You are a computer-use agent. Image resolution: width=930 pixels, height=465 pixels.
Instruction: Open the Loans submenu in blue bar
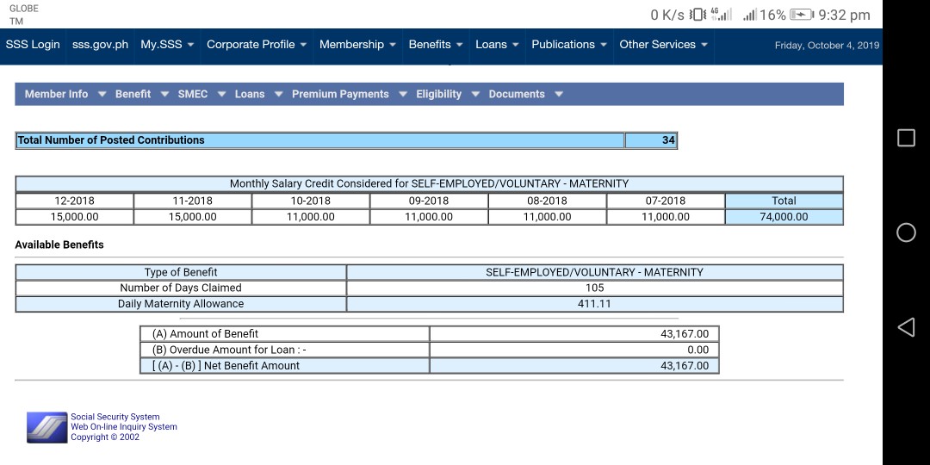click(x=250, y=94)
